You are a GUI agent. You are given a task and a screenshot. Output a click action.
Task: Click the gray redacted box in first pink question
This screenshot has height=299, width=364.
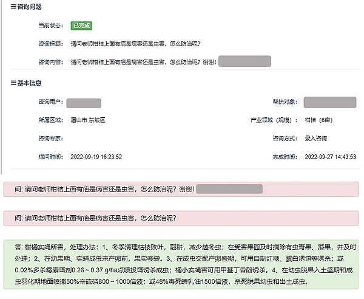click(229, 189)
